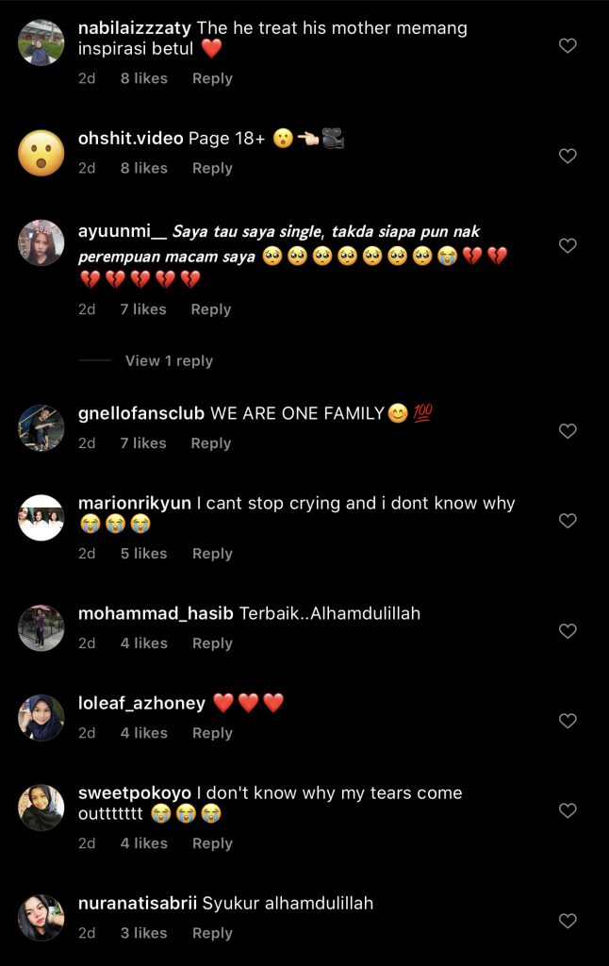Reply to gnellofansclub's comment

211,443
